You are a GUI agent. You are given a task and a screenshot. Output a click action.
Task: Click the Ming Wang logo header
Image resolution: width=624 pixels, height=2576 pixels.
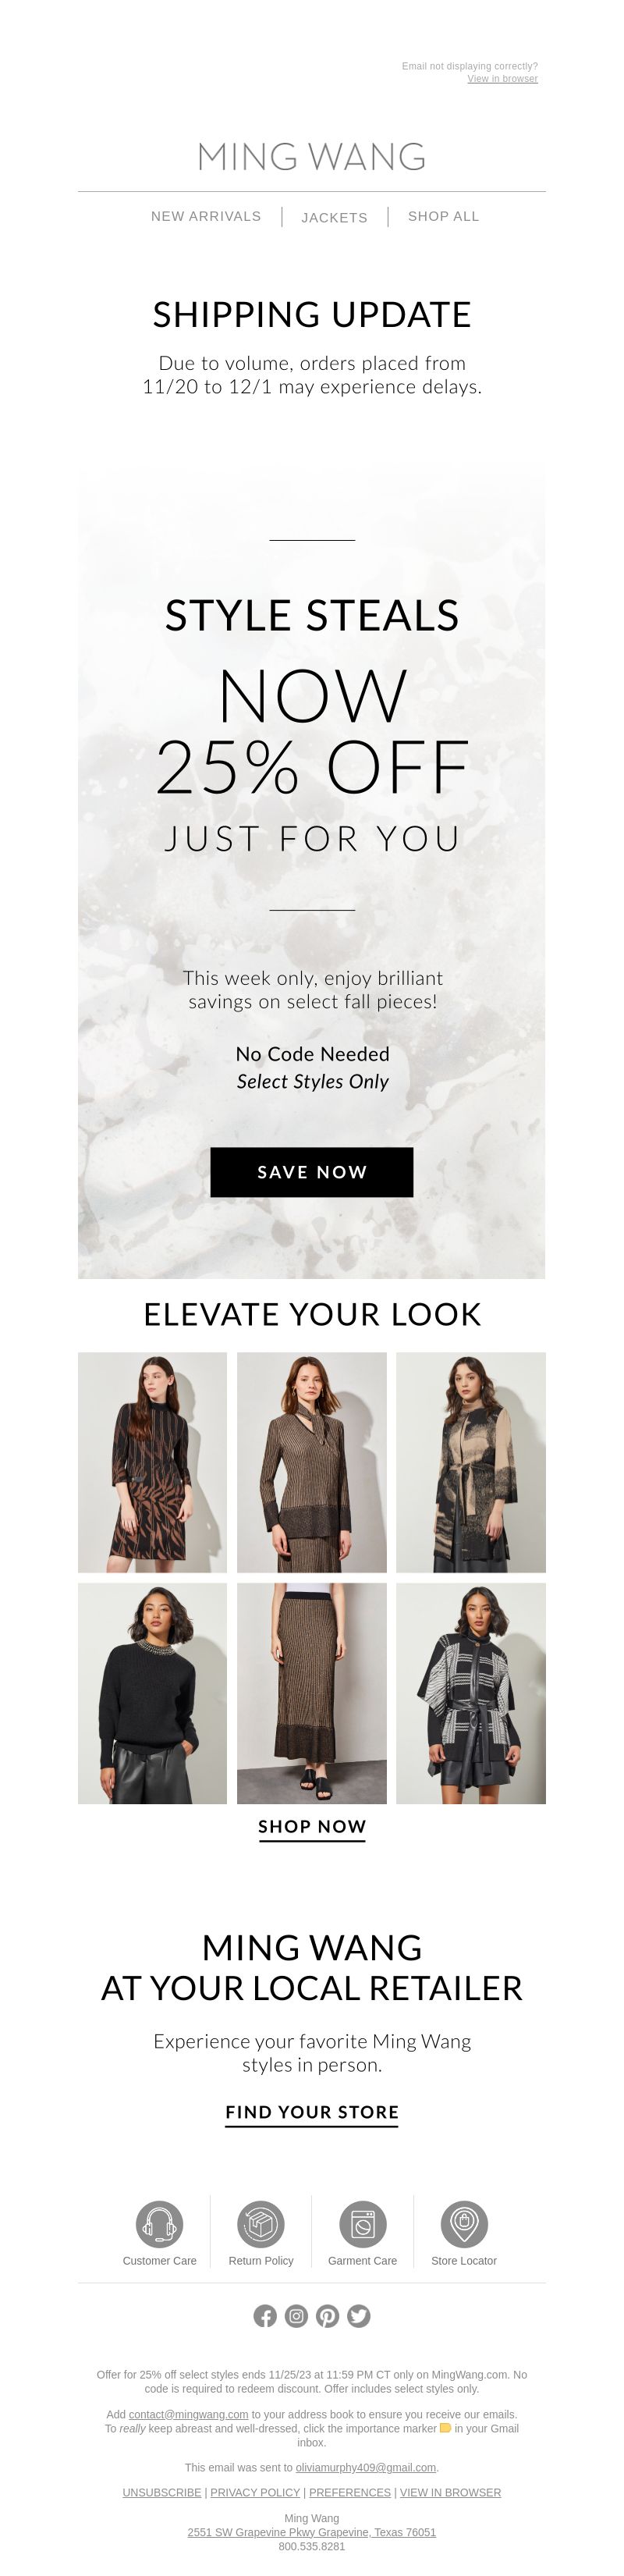[312, 157]
